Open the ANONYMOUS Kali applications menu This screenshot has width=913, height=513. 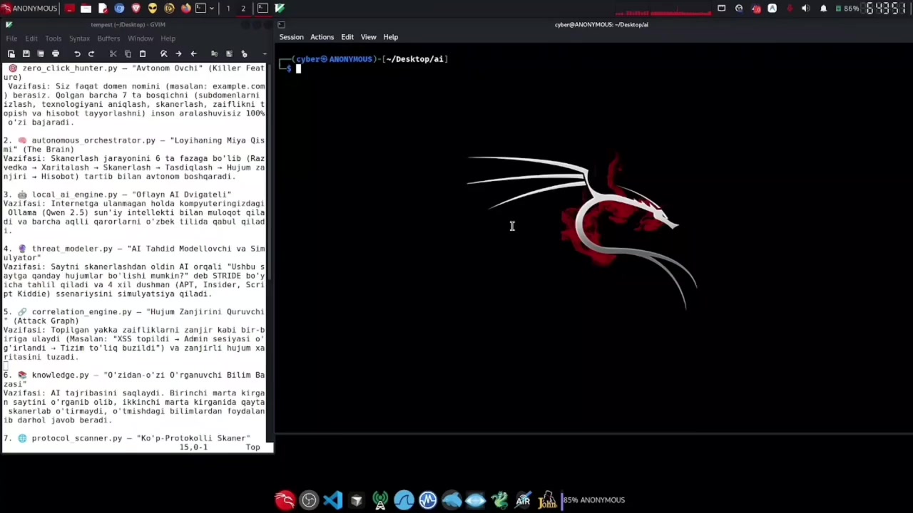pos(29,9)
